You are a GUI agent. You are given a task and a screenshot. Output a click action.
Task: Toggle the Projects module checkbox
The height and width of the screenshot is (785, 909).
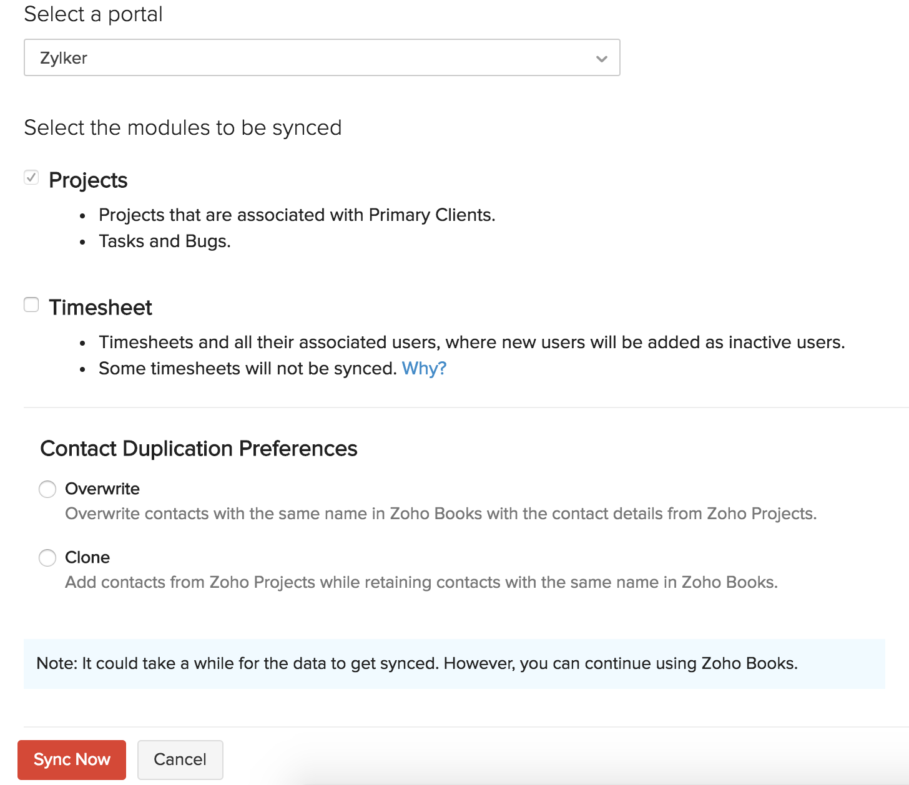[31, 178]
